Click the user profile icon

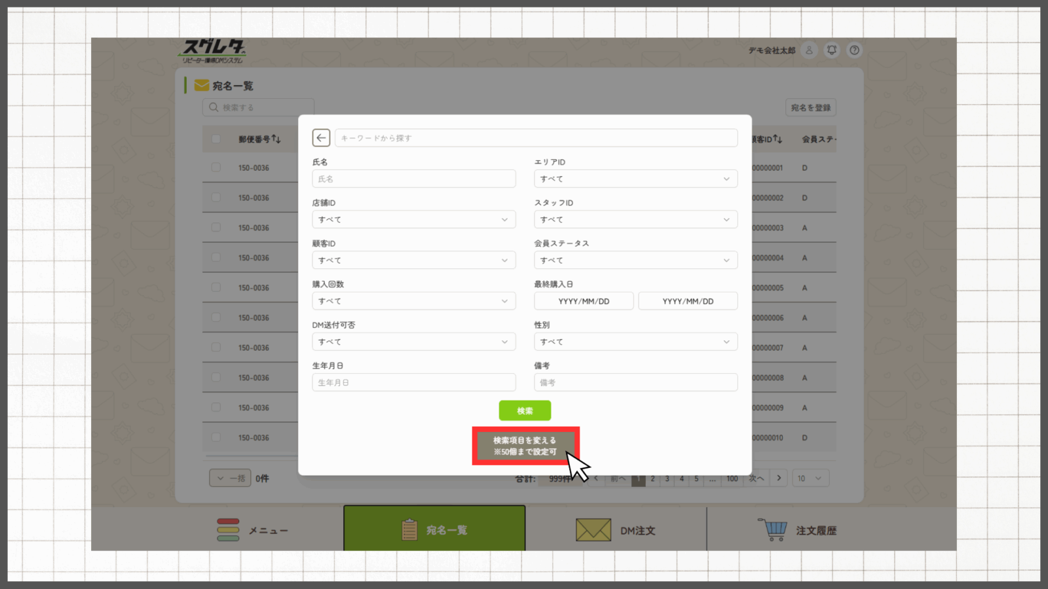[x=810, y=50]
